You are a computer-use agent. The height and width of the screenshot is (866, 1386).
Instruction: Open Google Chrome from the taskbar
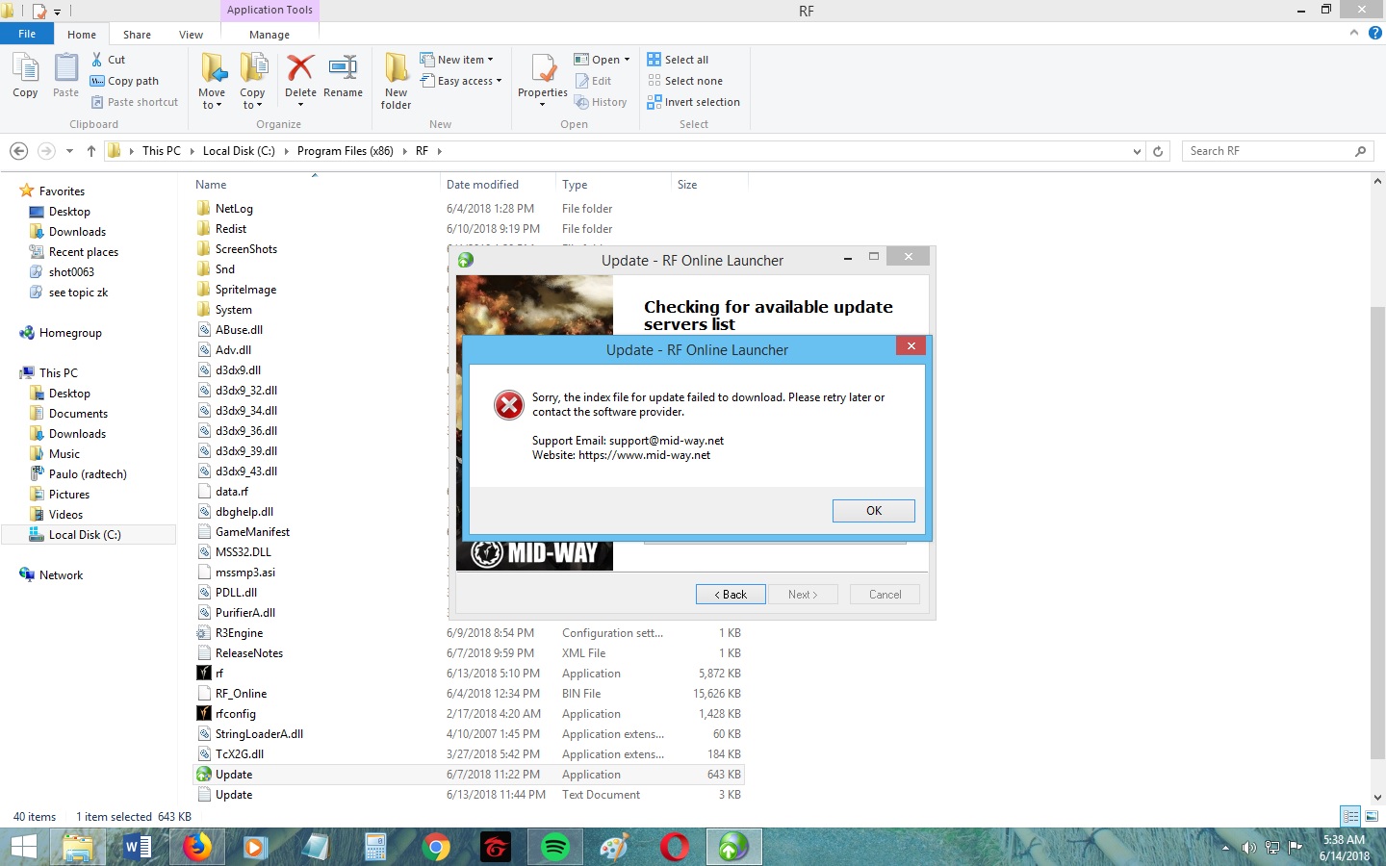click(436, 847)
